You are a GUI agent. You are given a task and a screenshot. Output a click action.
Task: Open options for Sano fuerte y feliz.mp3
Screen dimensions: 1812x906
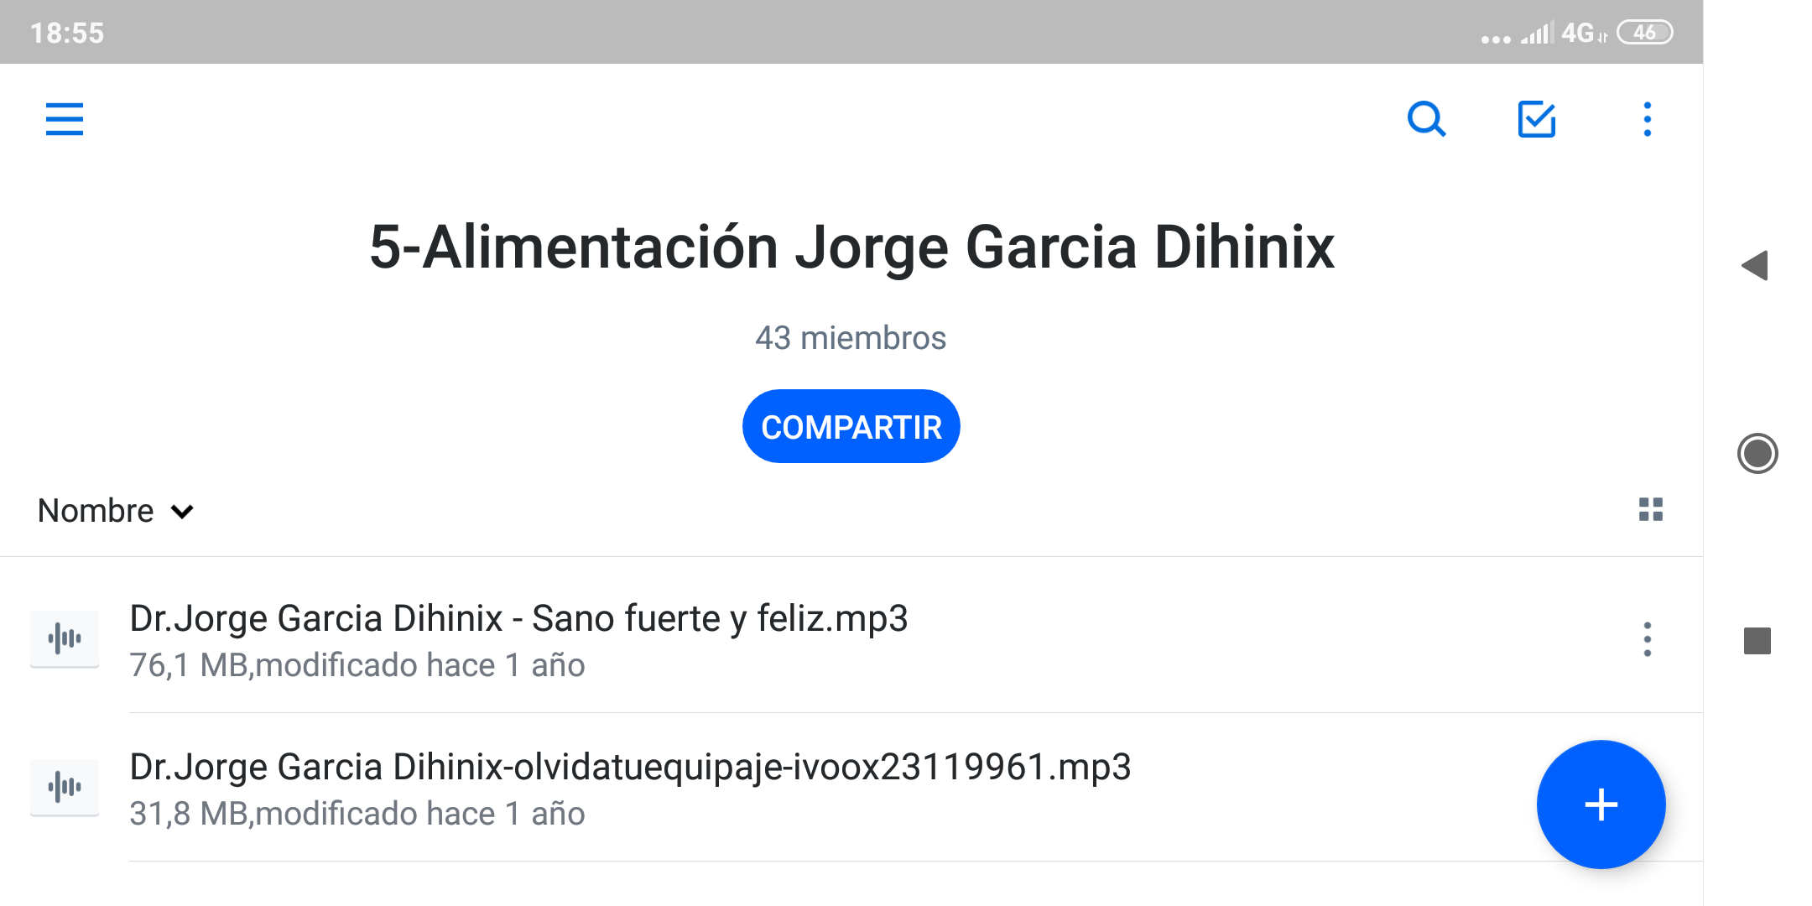point(1648,639)
